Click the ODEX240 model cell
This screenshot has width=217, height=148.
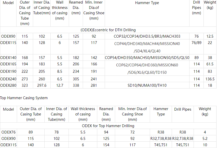pos(8,79)
